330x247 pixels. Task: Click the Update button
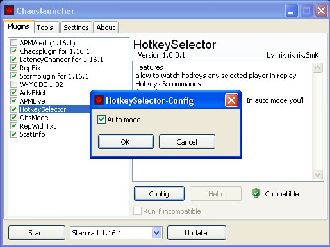(196, 233)
